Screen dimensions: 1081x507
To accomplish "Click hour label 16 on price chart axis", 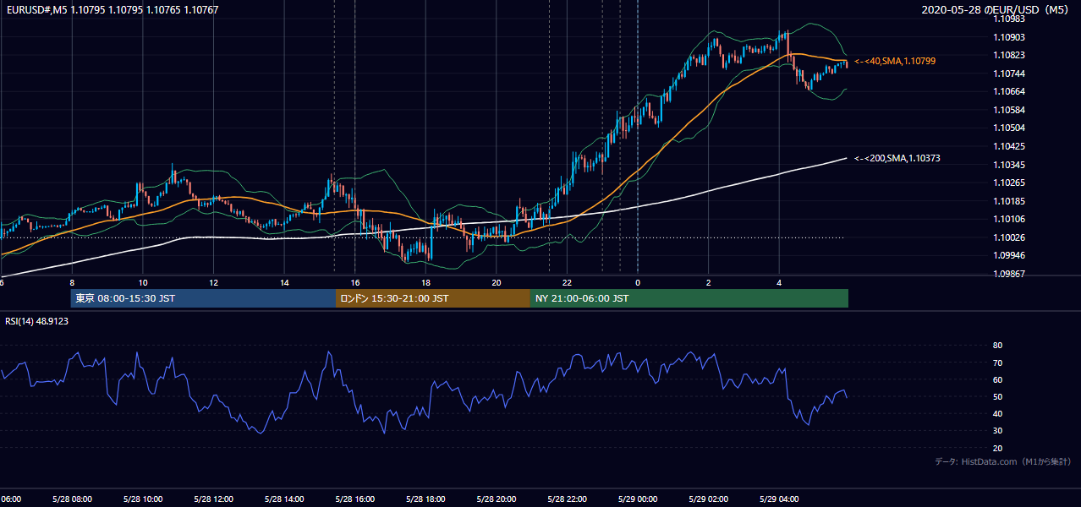I will pyautogui.click(x=355, y=283).
